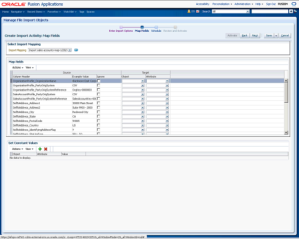
Task: Toggle Ignore checkbox for SellToAddress_Country row
Action: click(x=99, y=125)
